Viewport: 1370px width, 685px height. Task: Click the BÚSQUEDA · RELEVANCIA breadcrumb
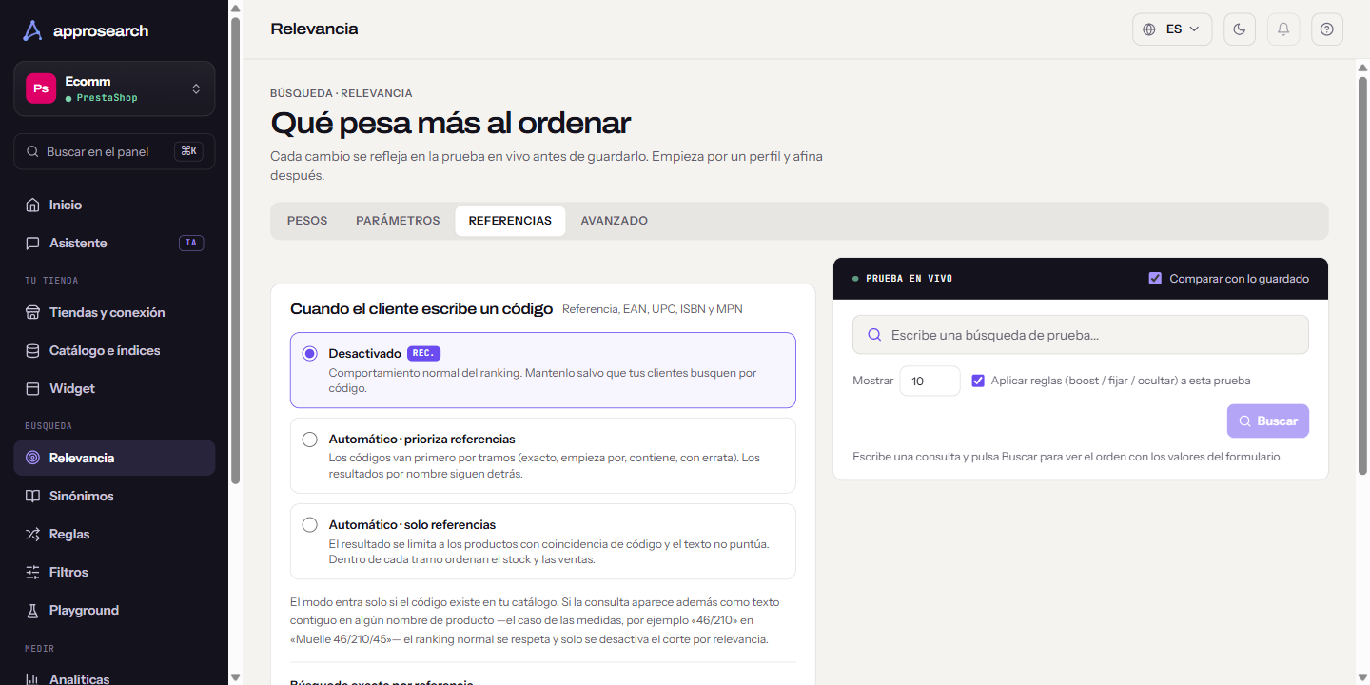click(342, 93)
